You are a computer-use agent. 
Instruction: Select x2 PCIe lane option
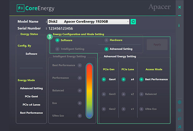click(123, 94)
